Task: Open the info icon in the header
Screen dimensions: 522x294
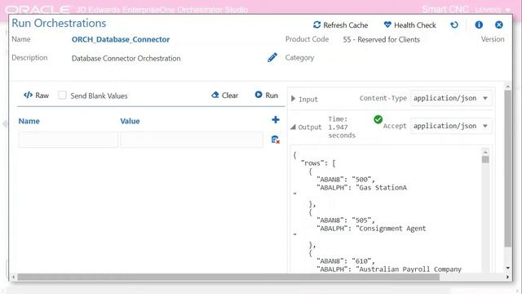Action: tap(479, 24)
